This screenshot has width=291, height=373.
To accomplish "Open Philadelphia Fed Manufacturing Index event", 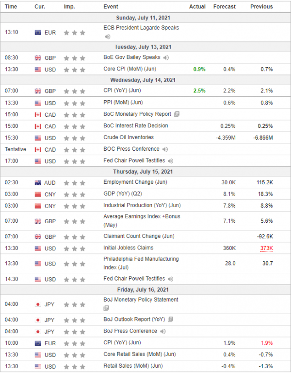I will point(141,263).
